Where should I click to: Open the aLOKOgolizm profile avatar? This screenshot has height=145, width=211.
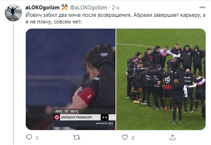13,13
